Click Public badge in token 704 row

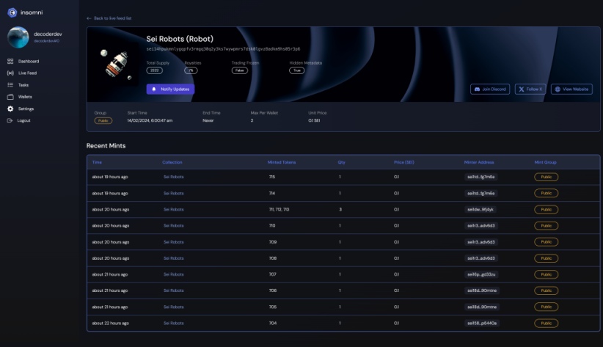pyautogui.click(x=546, y=323)
